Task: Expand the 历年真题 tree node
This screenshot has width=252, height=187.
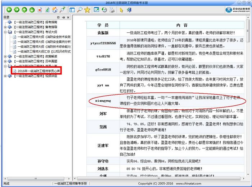Action: coord(5,61)
